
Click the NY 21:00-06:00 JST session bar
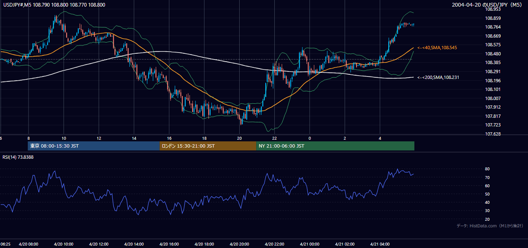pyautogui.click(x=335, y=146)
